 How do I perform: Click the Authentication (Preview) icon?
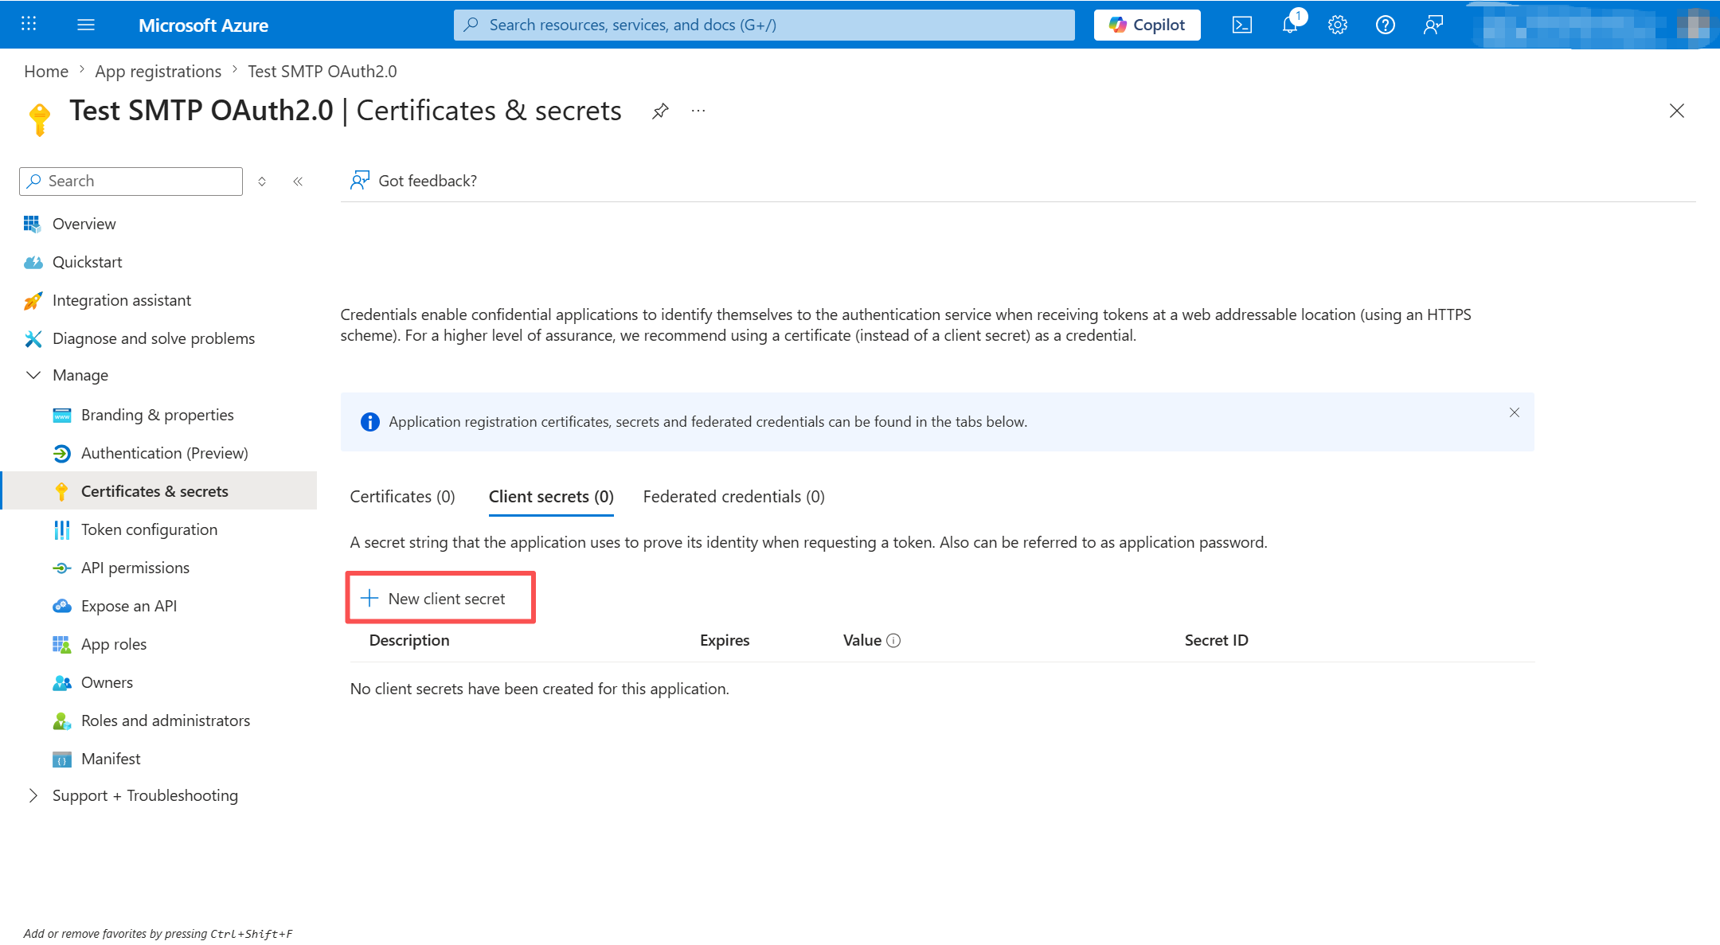[62, 453]
